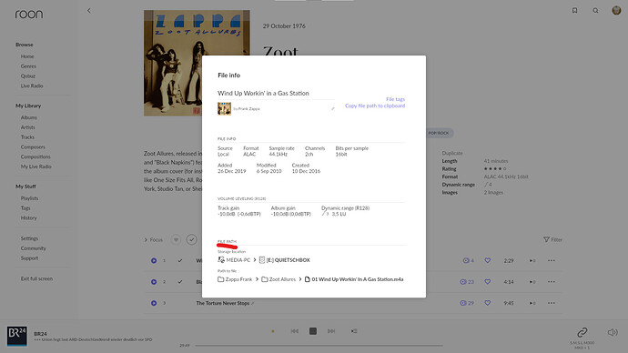
Task: Open play count for track 2
Action: (467, 282)
